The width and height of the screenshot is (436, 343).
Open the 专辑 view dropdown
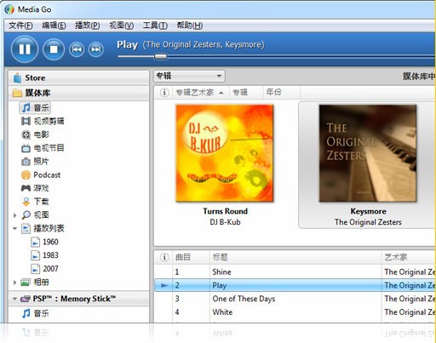tap(189, 76)
